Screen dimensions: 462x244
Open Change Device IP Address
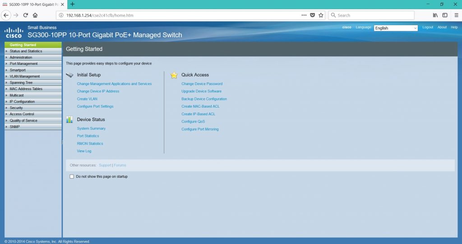[x=98, y=91]
